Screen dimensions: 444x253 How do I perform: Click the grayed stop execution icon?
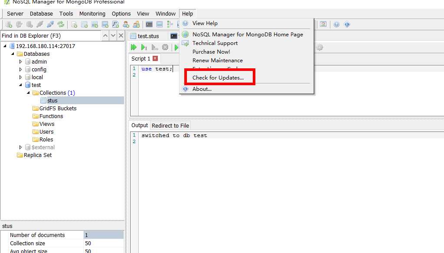tap(165, 48)
